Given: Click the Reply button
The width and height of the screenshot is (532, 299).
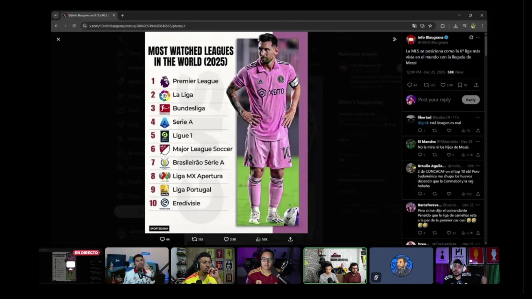Looking at the screenshot, I should point(471,100).
